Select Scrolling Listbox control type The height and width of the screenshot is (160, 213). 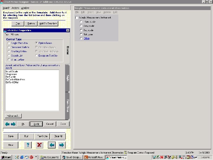tap(9, 51)
